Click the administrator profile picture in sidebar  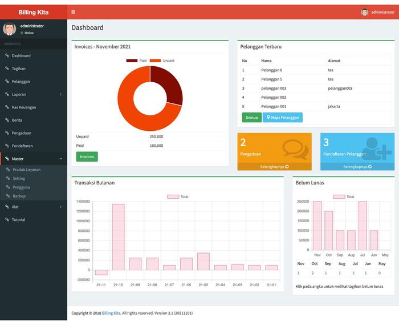coord(10,29)
